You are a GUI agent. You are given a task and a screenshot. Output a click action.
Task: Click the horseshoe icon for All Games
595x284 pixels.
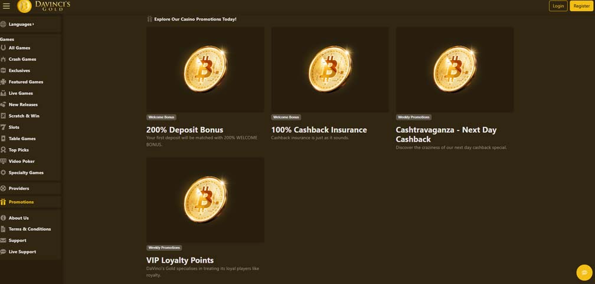(4, 48)
